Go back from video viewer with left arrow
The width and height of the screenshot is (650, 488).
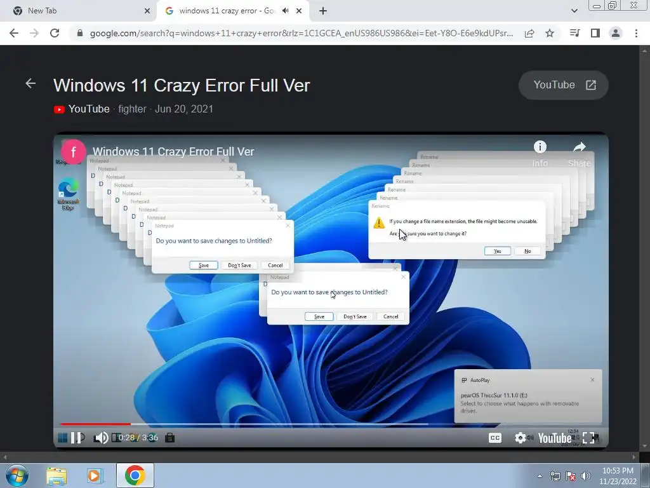click(x=30, y=83)
